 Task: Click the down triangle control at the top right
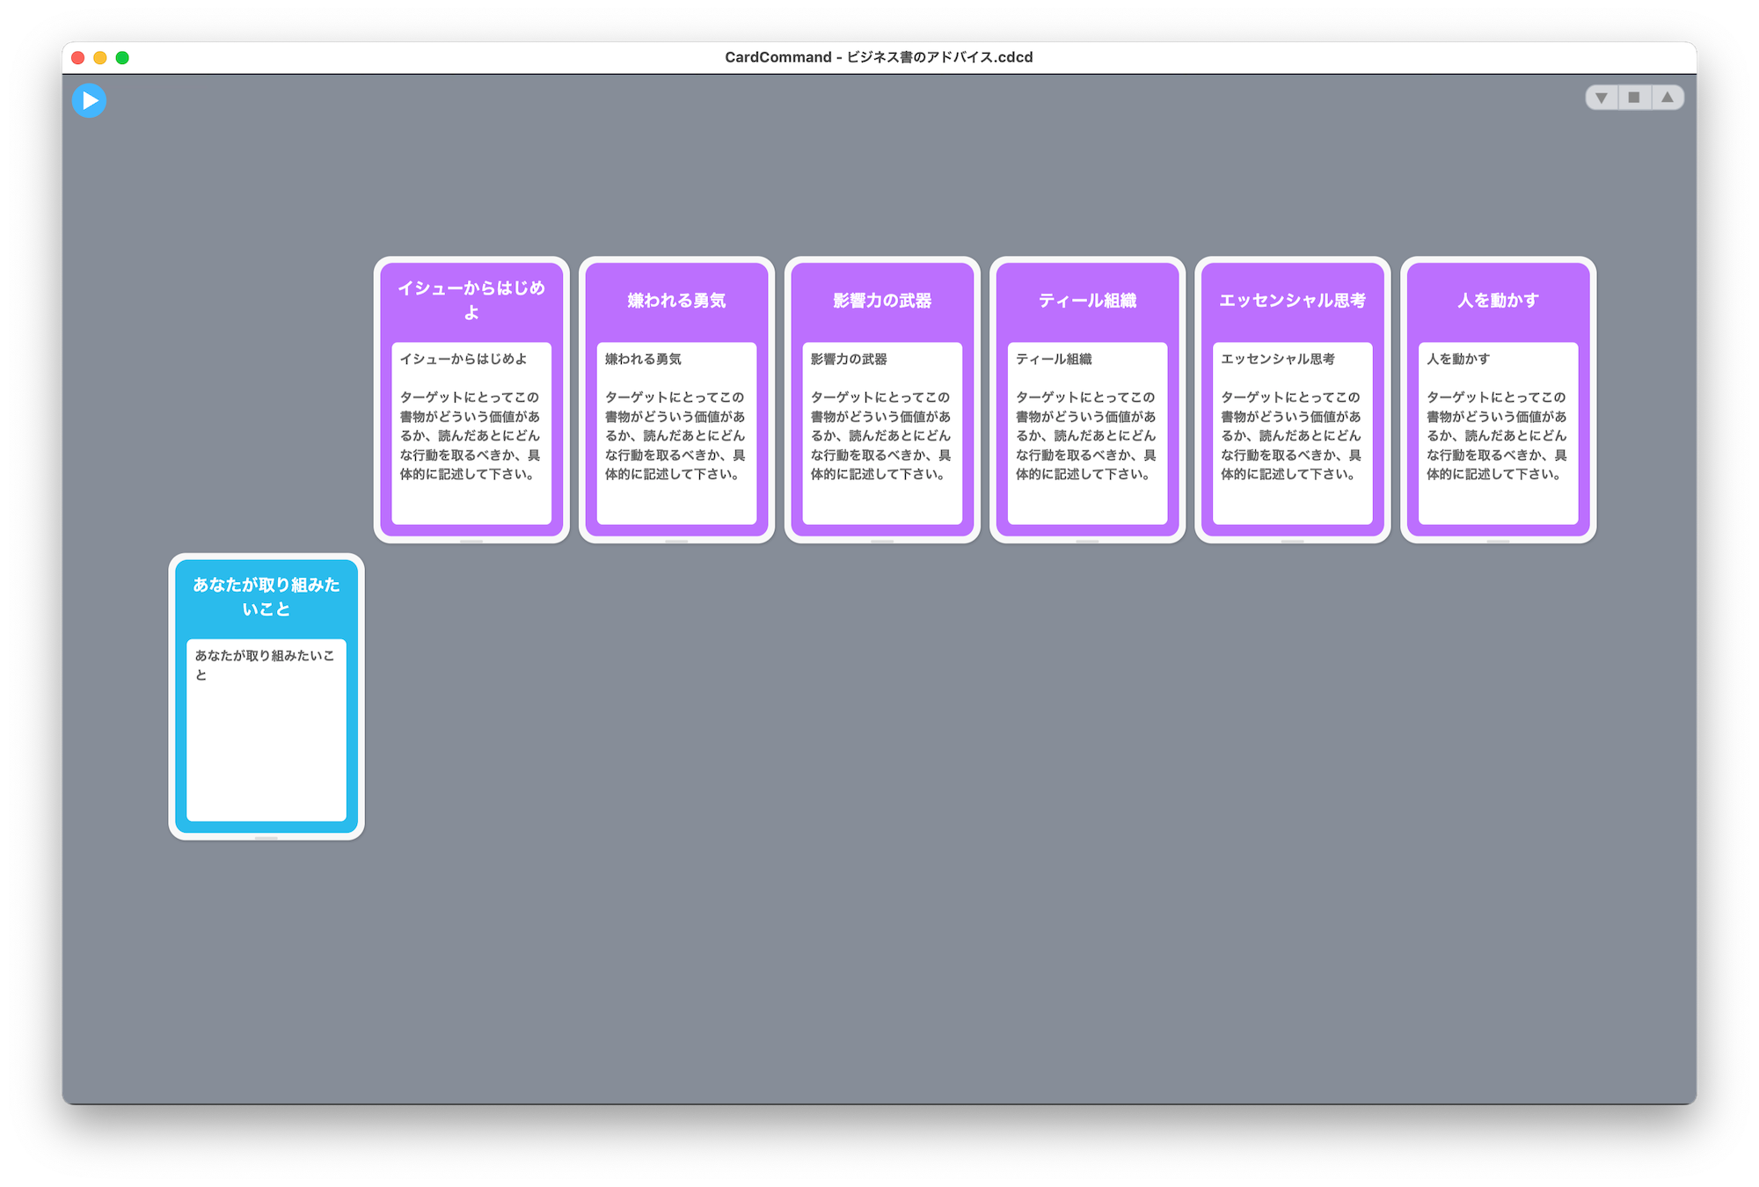(x=1602, y=98)
